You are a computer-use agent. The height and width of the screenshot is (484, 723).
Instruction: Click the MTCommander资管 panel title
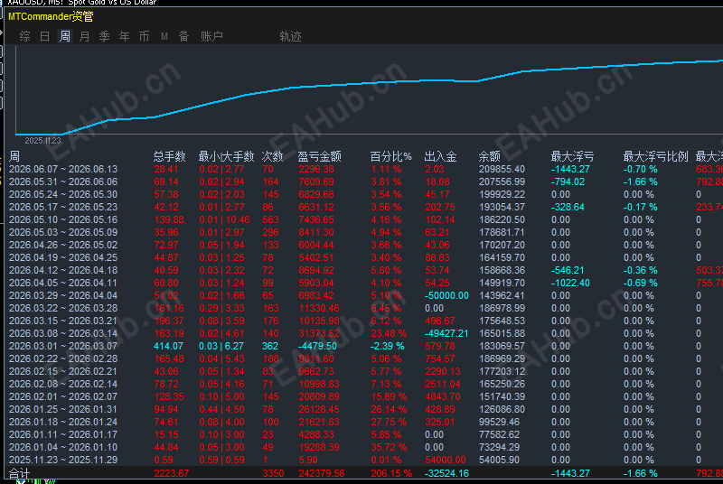click(51, 16)
